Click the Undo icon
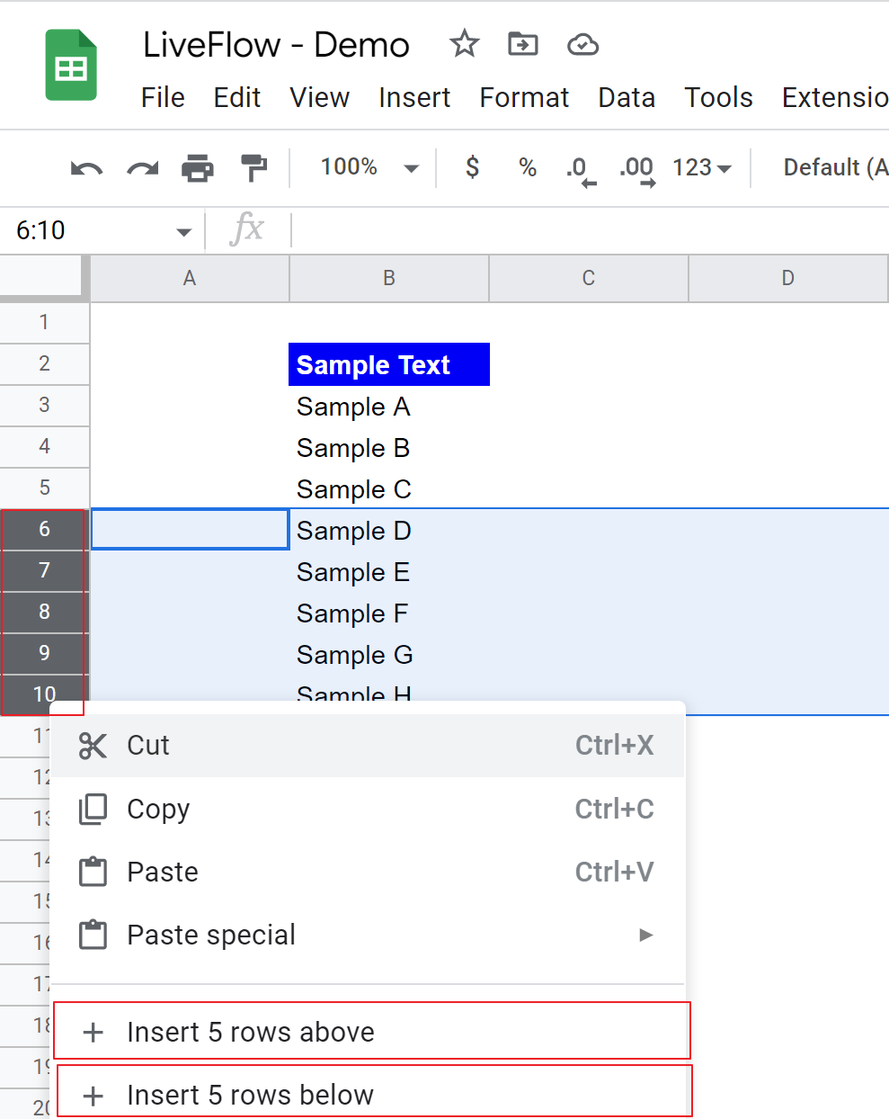The image size is (889, 1119). coord(86,167)
